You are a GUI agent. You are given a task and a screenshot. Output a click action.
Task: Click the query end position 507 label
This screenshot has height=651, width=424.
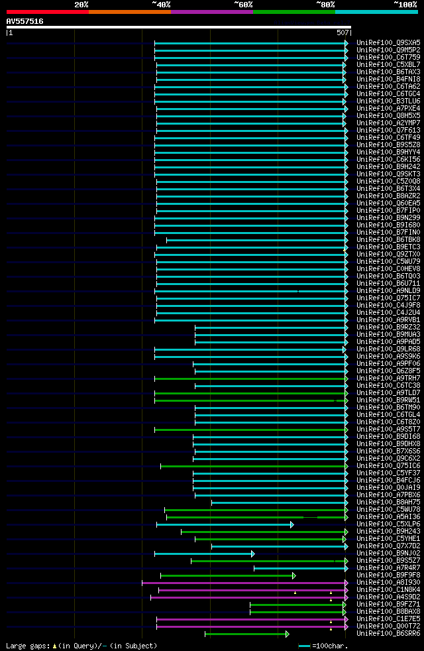(x=343, y=32)
